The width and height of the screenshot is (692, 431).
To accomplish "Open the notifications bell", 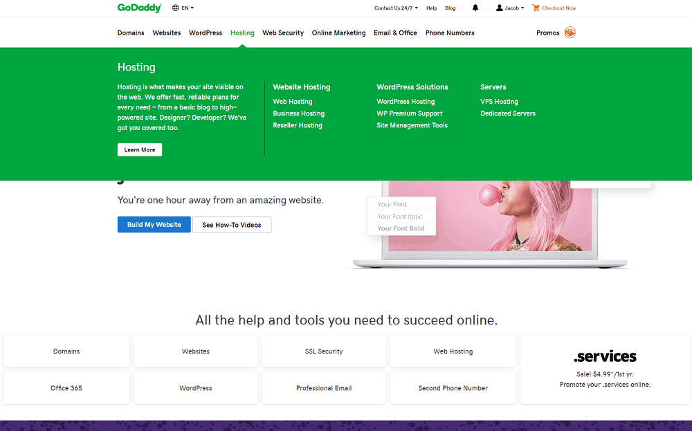I will [475, 8].
